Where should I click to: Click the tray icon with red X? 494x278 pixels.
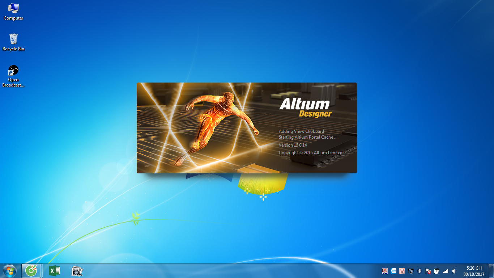(385, 271)
